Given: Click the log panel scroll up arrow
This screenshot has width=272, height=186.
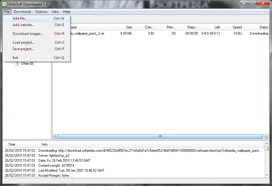Looking at the screenshot, I should click(267, 144).
